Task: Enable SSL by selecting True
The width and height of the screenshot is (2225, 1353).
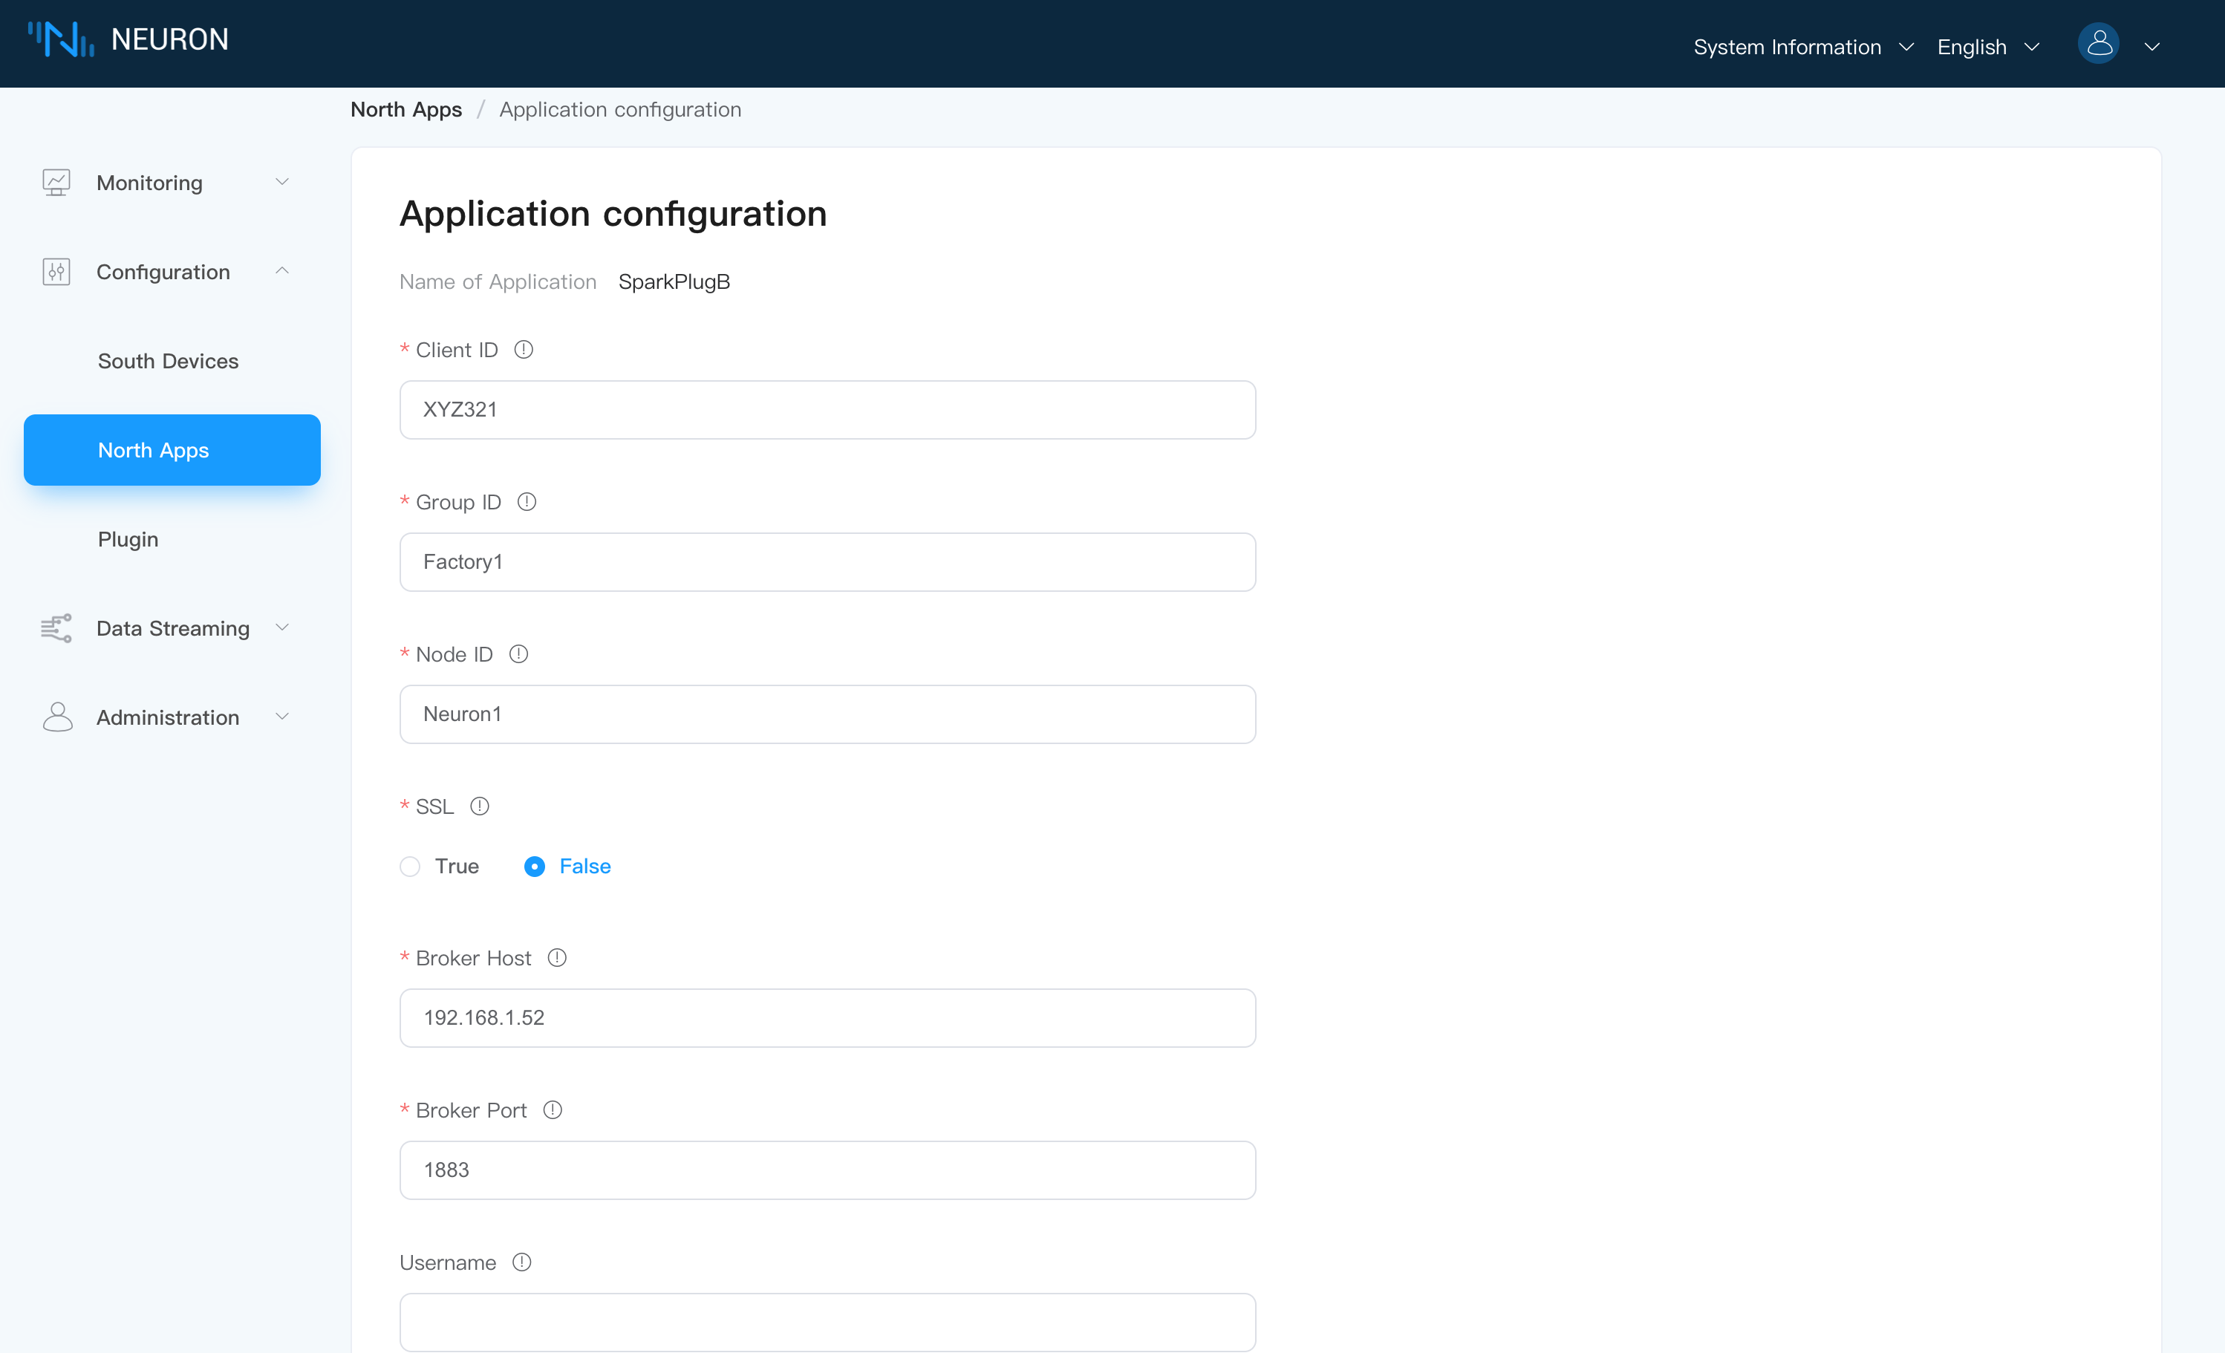Action: (411, 866)
